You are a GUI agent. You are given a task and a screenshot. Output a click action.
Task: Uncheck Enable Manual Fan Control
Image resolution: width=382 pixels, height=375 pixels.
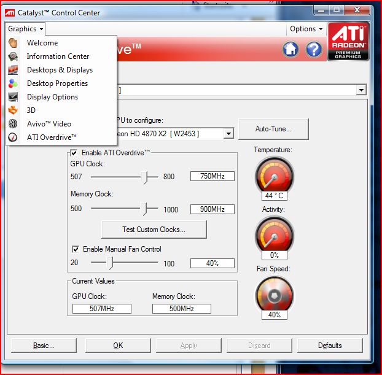point(76,249)
